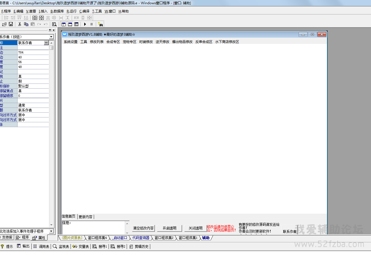Open the R.运行 menu
This screenshot has width=371, height=255.
(71, 11)
